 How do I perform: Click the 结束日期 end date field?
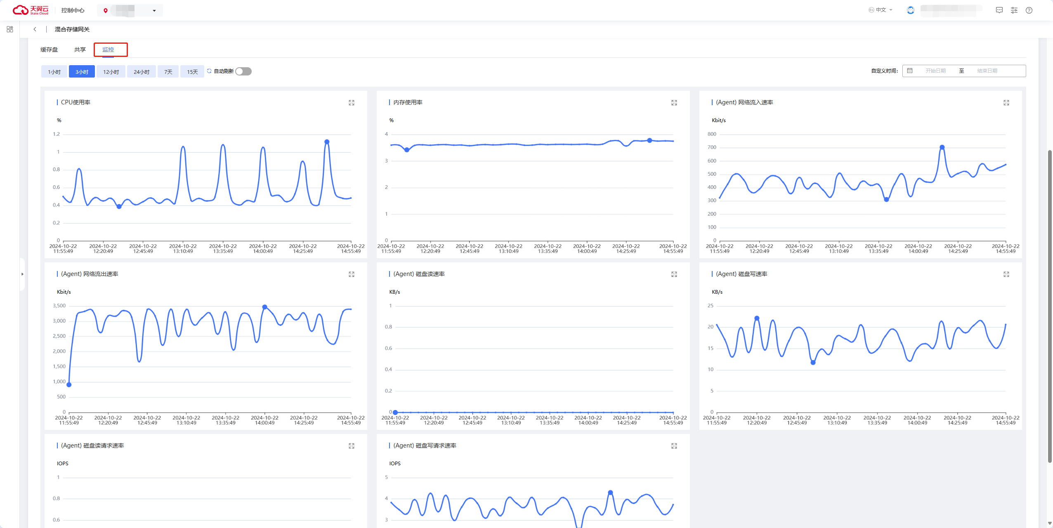coord(987,71)
